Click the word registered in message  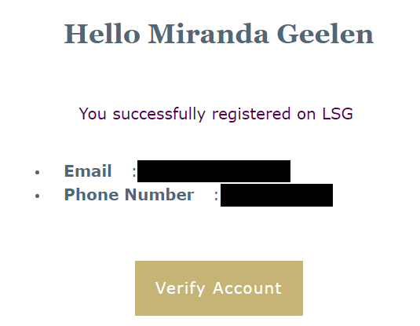tap(251, 115)
